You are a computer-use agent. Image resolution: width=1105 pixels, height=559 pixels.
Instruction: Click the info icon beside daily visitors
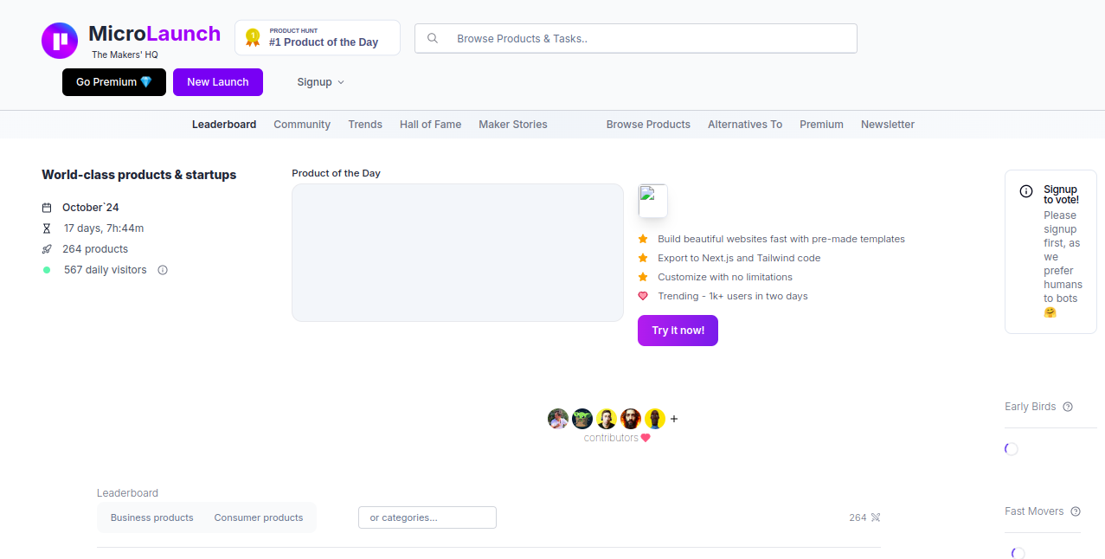coord(163,270)
